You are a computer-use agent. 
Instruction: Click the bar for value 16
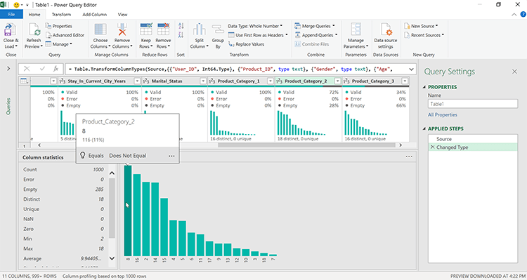pyautogui.click(x=137, y=215)
